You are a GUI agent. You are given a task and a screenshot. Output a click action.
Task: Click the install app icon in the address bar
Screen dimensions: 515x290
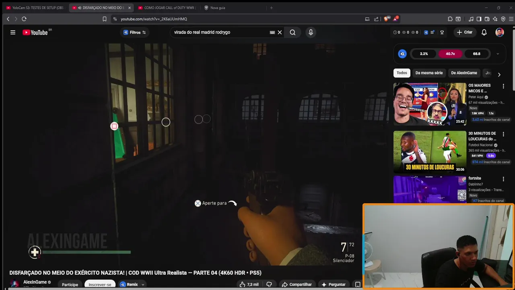tap(367, 19)
